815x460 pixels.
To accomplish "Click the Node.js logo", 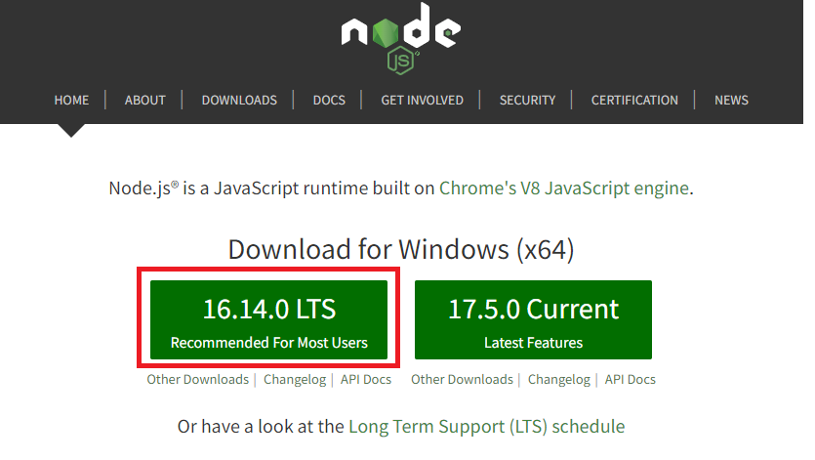I will [x=401, y=38].
